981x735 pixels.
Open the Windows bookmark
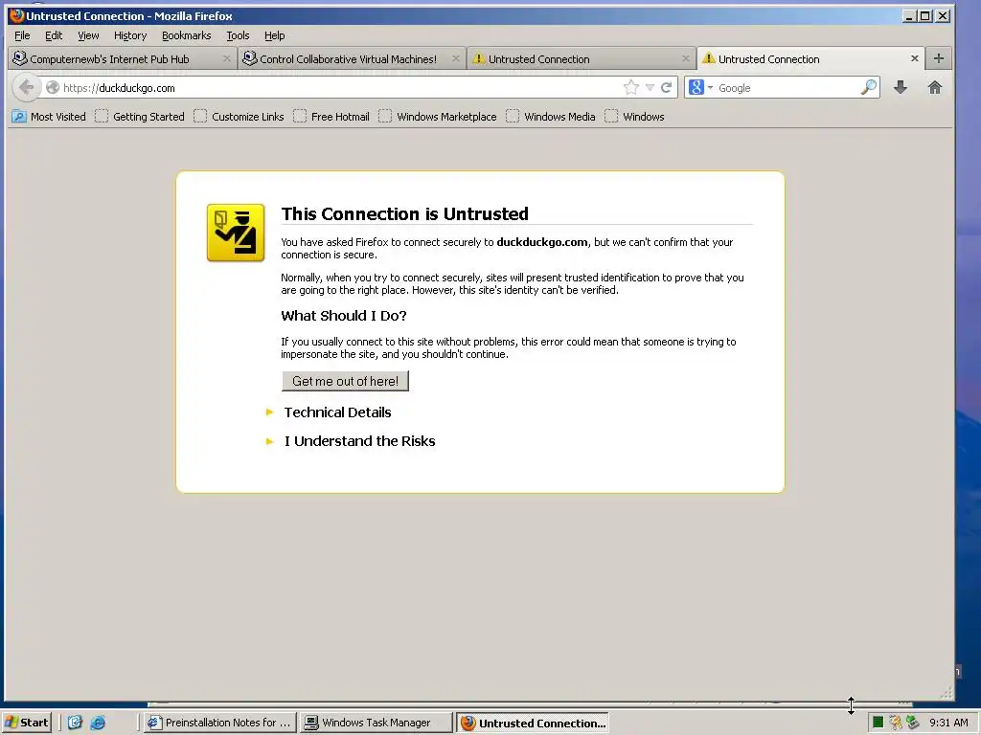(634, 116)
